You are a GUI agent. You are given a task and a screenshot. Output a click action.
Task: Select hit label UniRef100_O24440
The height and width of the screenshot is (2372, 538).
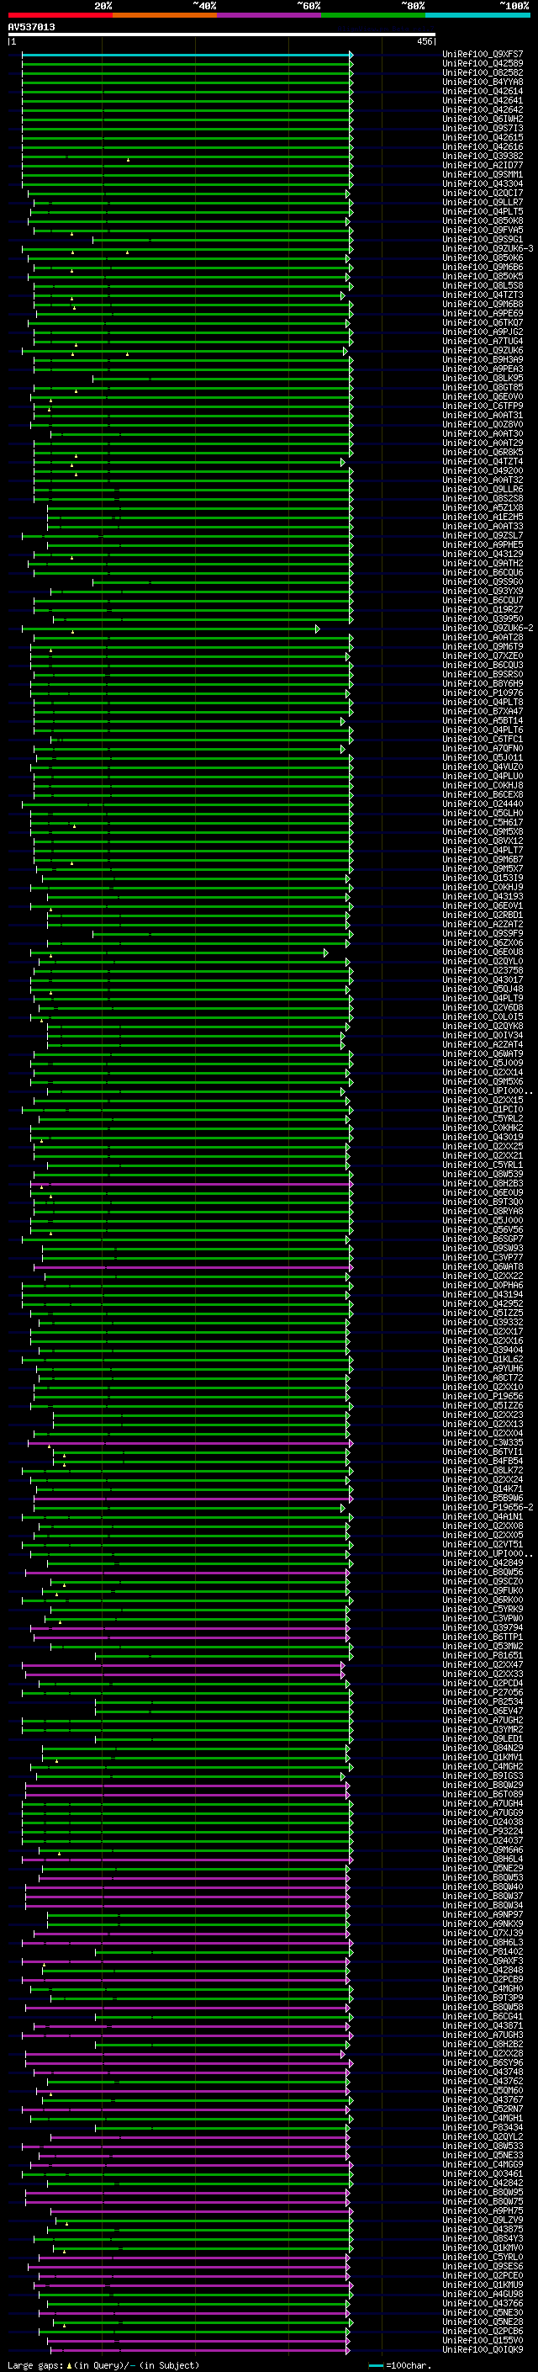483,804
